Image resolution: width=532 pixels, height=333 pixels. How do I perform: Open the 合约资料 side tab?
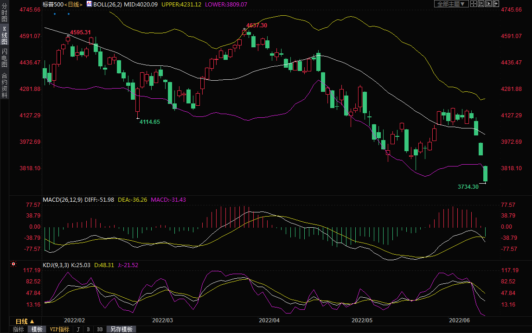pyautogui.click(x=4, y=85)
